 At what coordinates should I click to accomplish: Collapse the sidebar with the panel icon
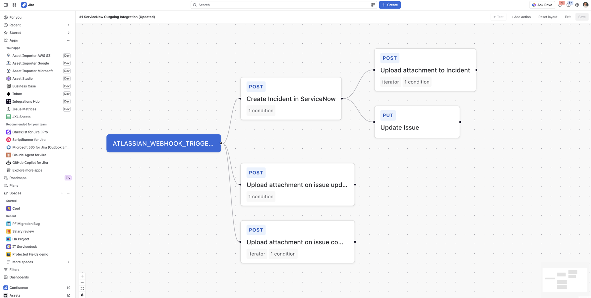(x=6, y=5)
